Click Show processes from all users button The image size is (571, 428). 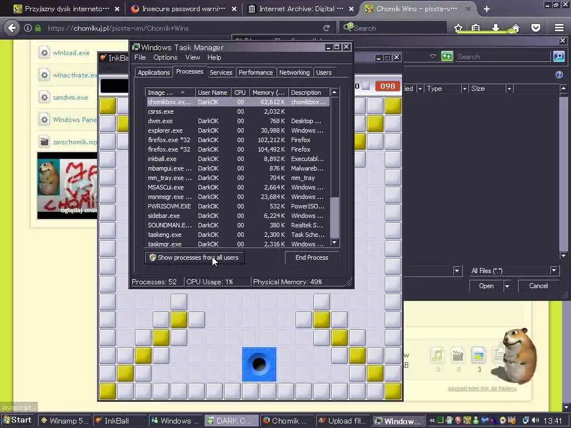click(x=195, y=257)
